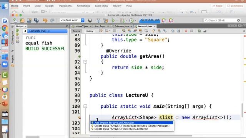Click the green Re-run icon in Output panel
246x138 pixels.
pyautogui.click(x=18, y=30)
